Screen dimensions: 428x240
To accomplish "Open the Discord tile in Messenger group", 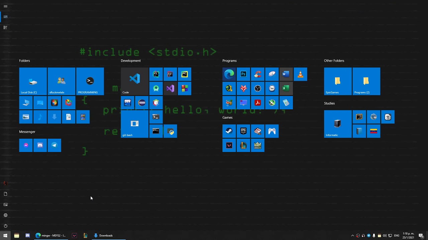I will coord(40,145).
